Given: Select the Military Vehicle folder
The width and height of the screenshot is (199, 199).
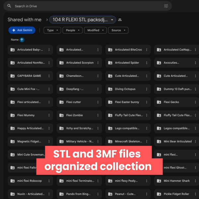Looking at the screenshot, I should 79,141.
